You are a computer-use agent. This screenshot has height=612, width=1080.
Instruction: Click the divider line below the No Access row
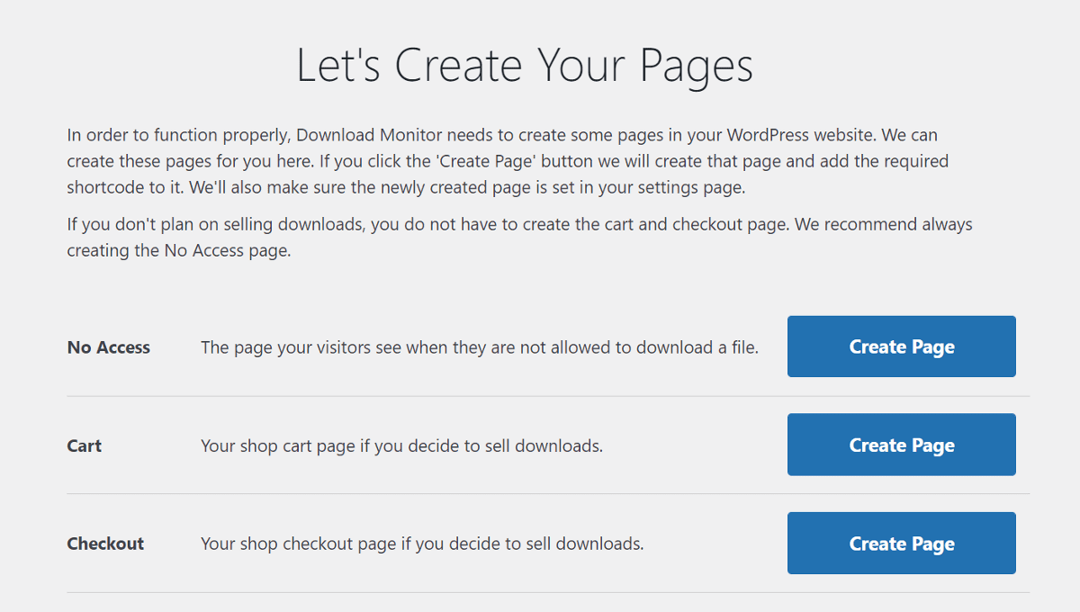click(x=540, y=395)
